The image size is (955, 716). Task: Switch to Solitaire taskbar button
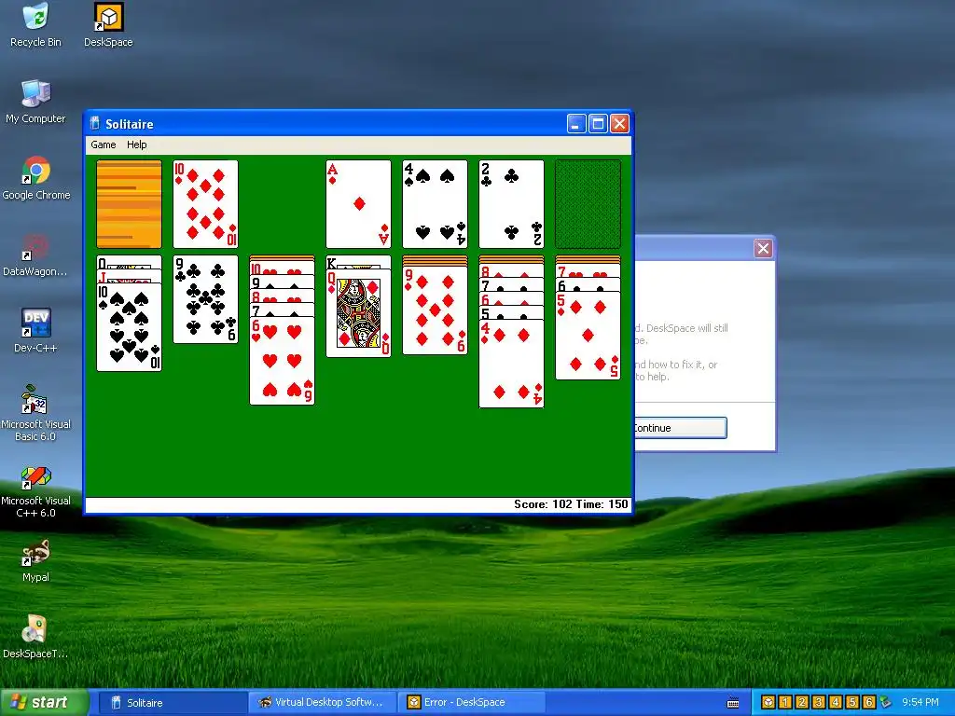[172, 703]
